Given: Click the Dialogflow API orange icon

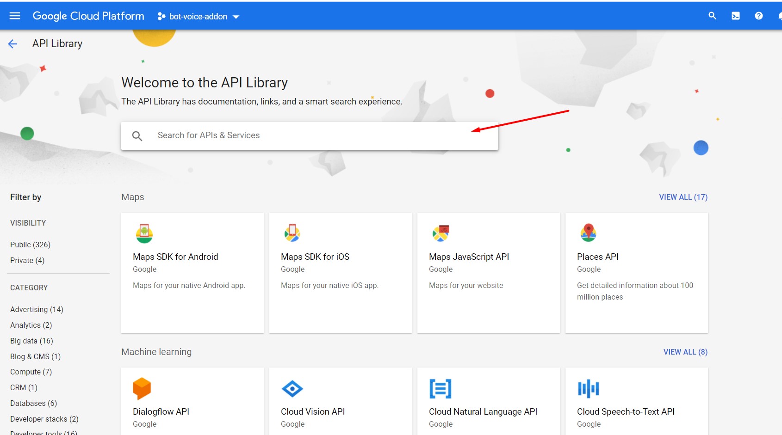Looking at the screenshot, I should (x=142, y=388).
